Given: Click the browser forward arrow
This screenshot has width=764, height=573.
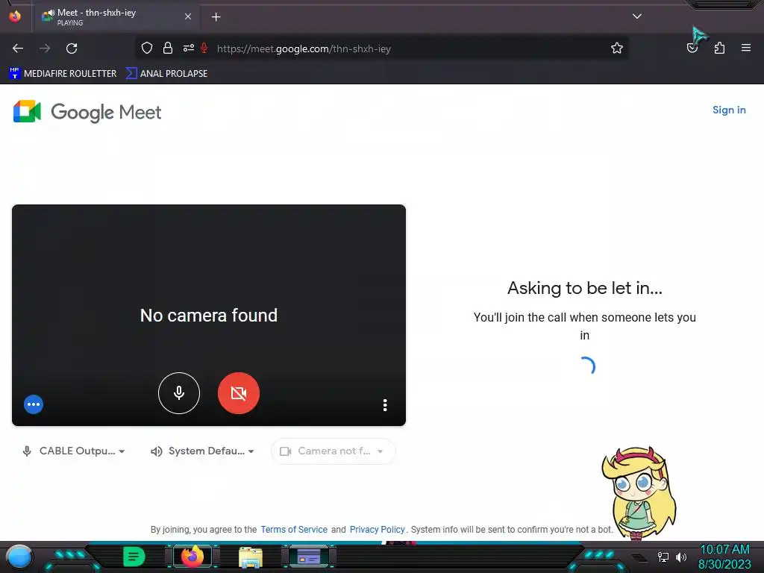Looking at the screenshot, I should coord(45,48).
